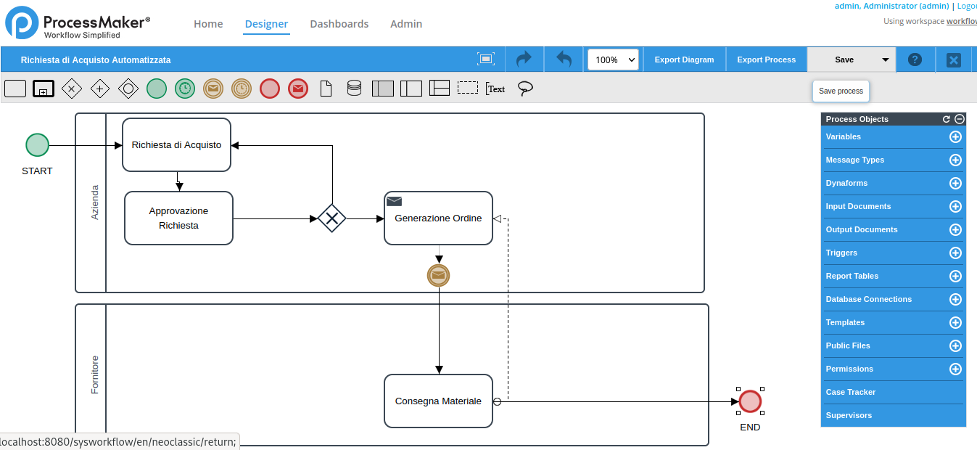Select the Task shape tool
The image size is (977, 450).
(15, 89)
